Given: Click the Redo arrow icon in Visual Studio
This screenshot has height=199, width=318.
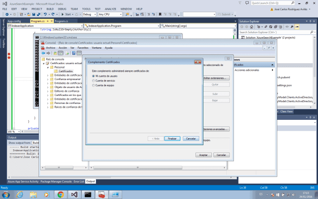Looking at the screenshot, I should [53, 15].
